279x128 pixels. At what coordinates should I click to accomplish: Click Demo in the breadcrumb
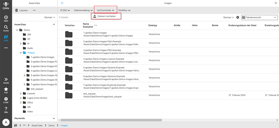tap(52, 125)
